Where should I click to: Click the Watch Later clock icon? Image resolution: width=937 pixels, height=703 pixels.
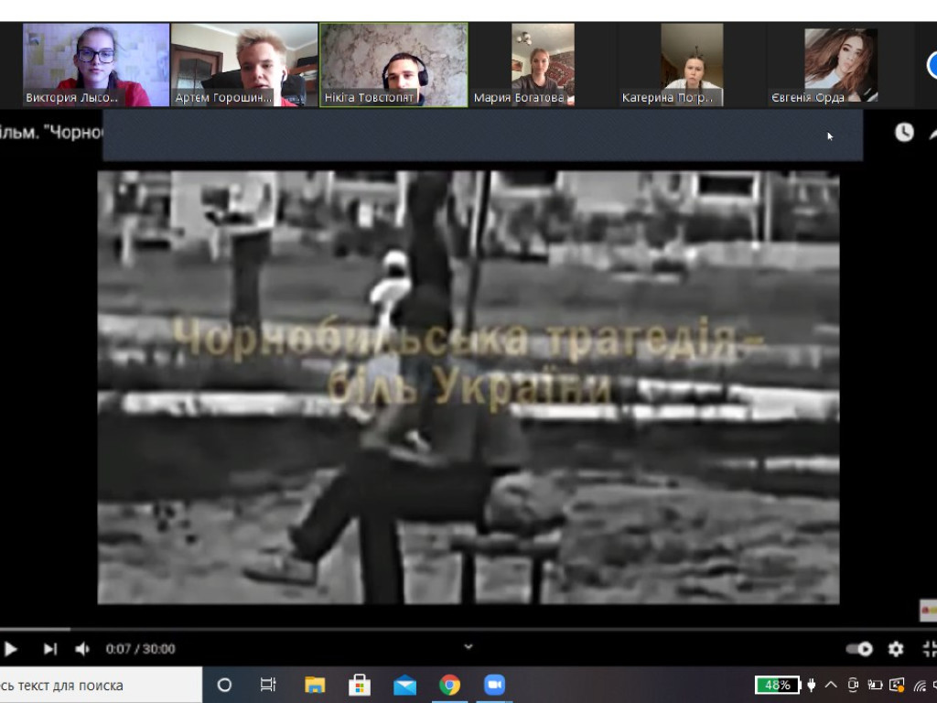[904, 133]
